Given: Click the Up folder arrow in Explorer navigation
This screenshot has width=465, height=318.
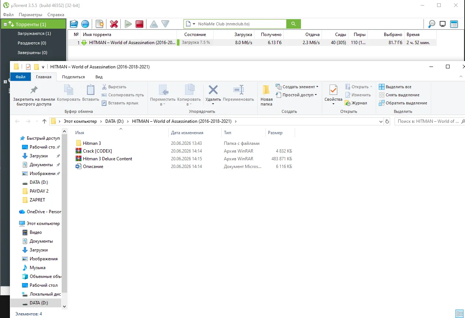Looking at the screenshot, I should click(x=44, y=121).
